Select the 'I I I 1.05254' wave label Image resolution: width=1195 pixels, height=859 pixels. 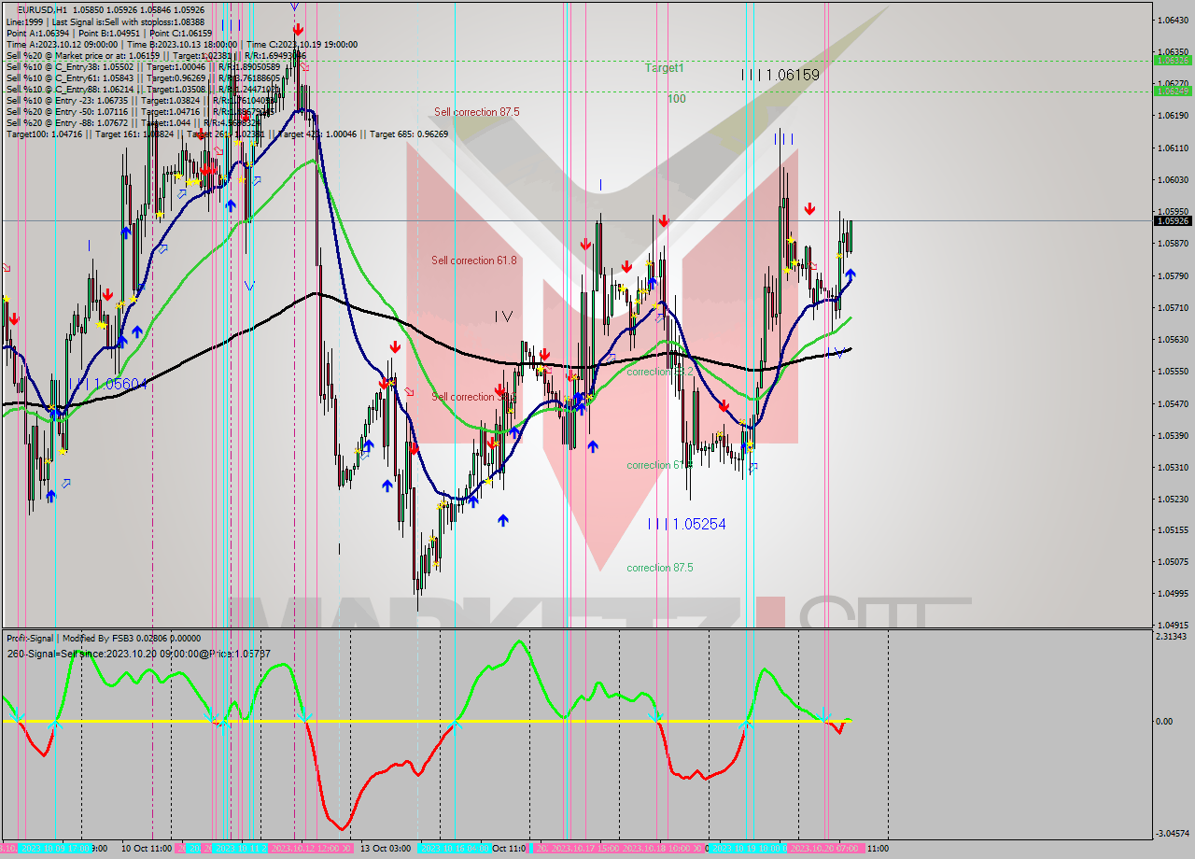(x=687, y=524)
